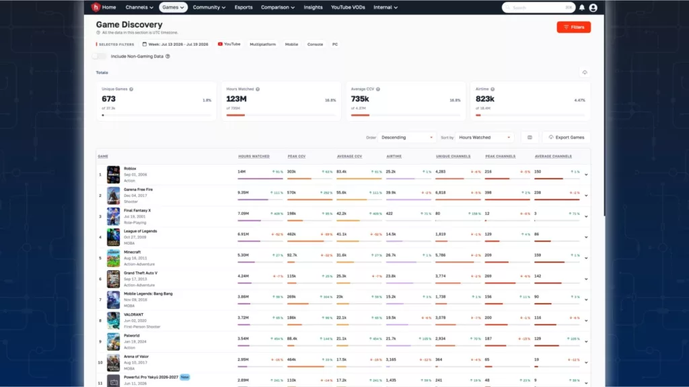The width and height of the screenshot is (689, 387).
Task: Open the notifications bell
Action: (582, 7)
